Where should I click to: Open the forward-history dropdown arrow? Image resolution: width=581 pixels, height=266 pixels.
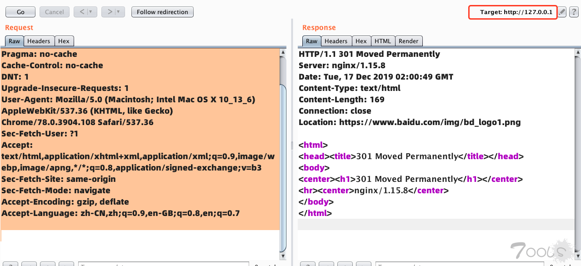(x=119, y=12)
